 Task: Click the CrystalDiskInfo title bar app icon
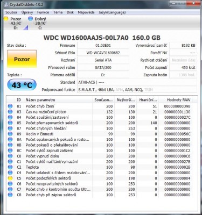point(6,4)
